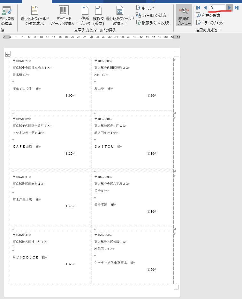Insert an Address Block (住所ブロック)
The height and width of the screenshot is (299, 242).
point(85,15)
